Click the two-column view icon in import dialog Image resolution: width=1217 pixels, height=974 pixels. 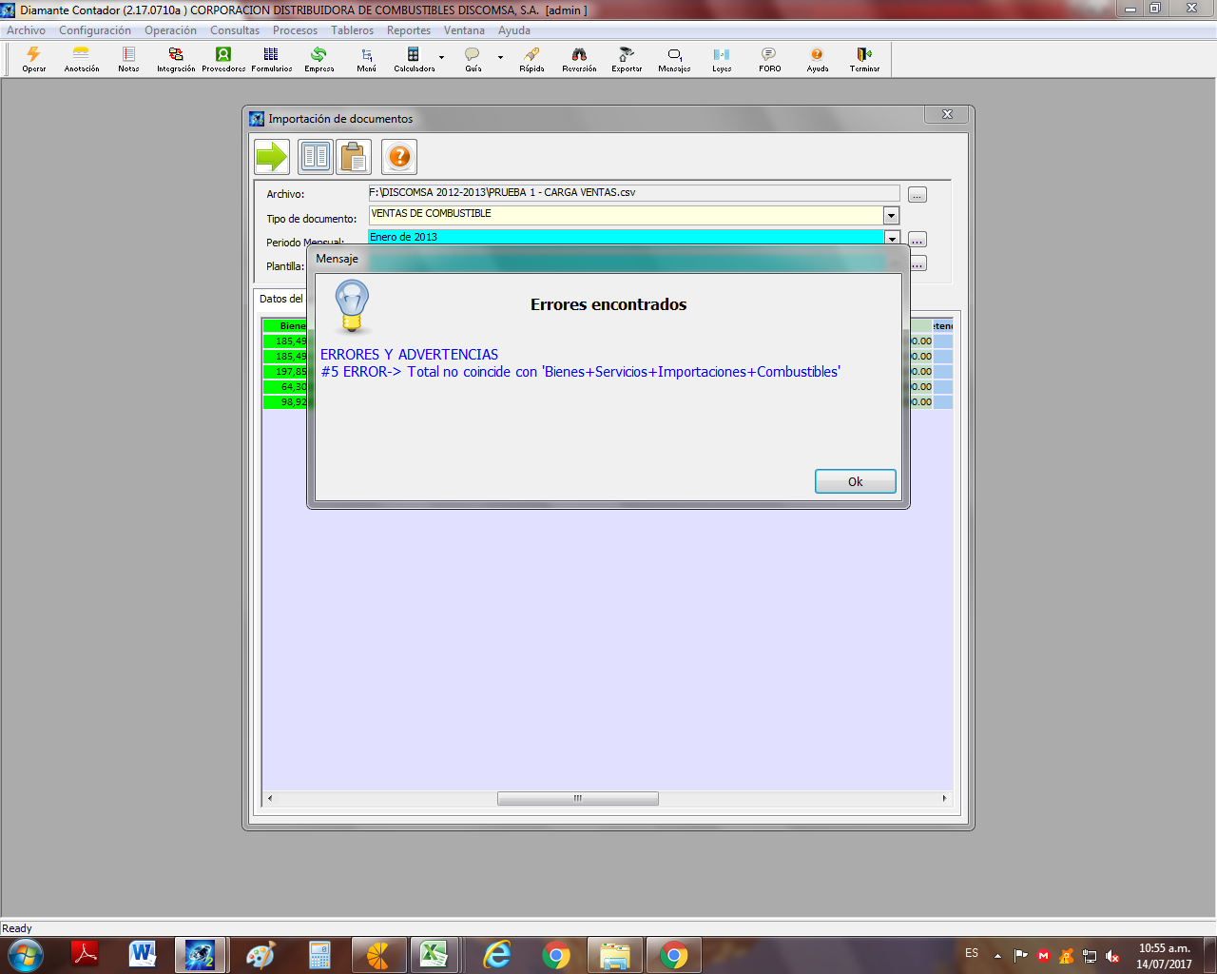click(315, 157)
